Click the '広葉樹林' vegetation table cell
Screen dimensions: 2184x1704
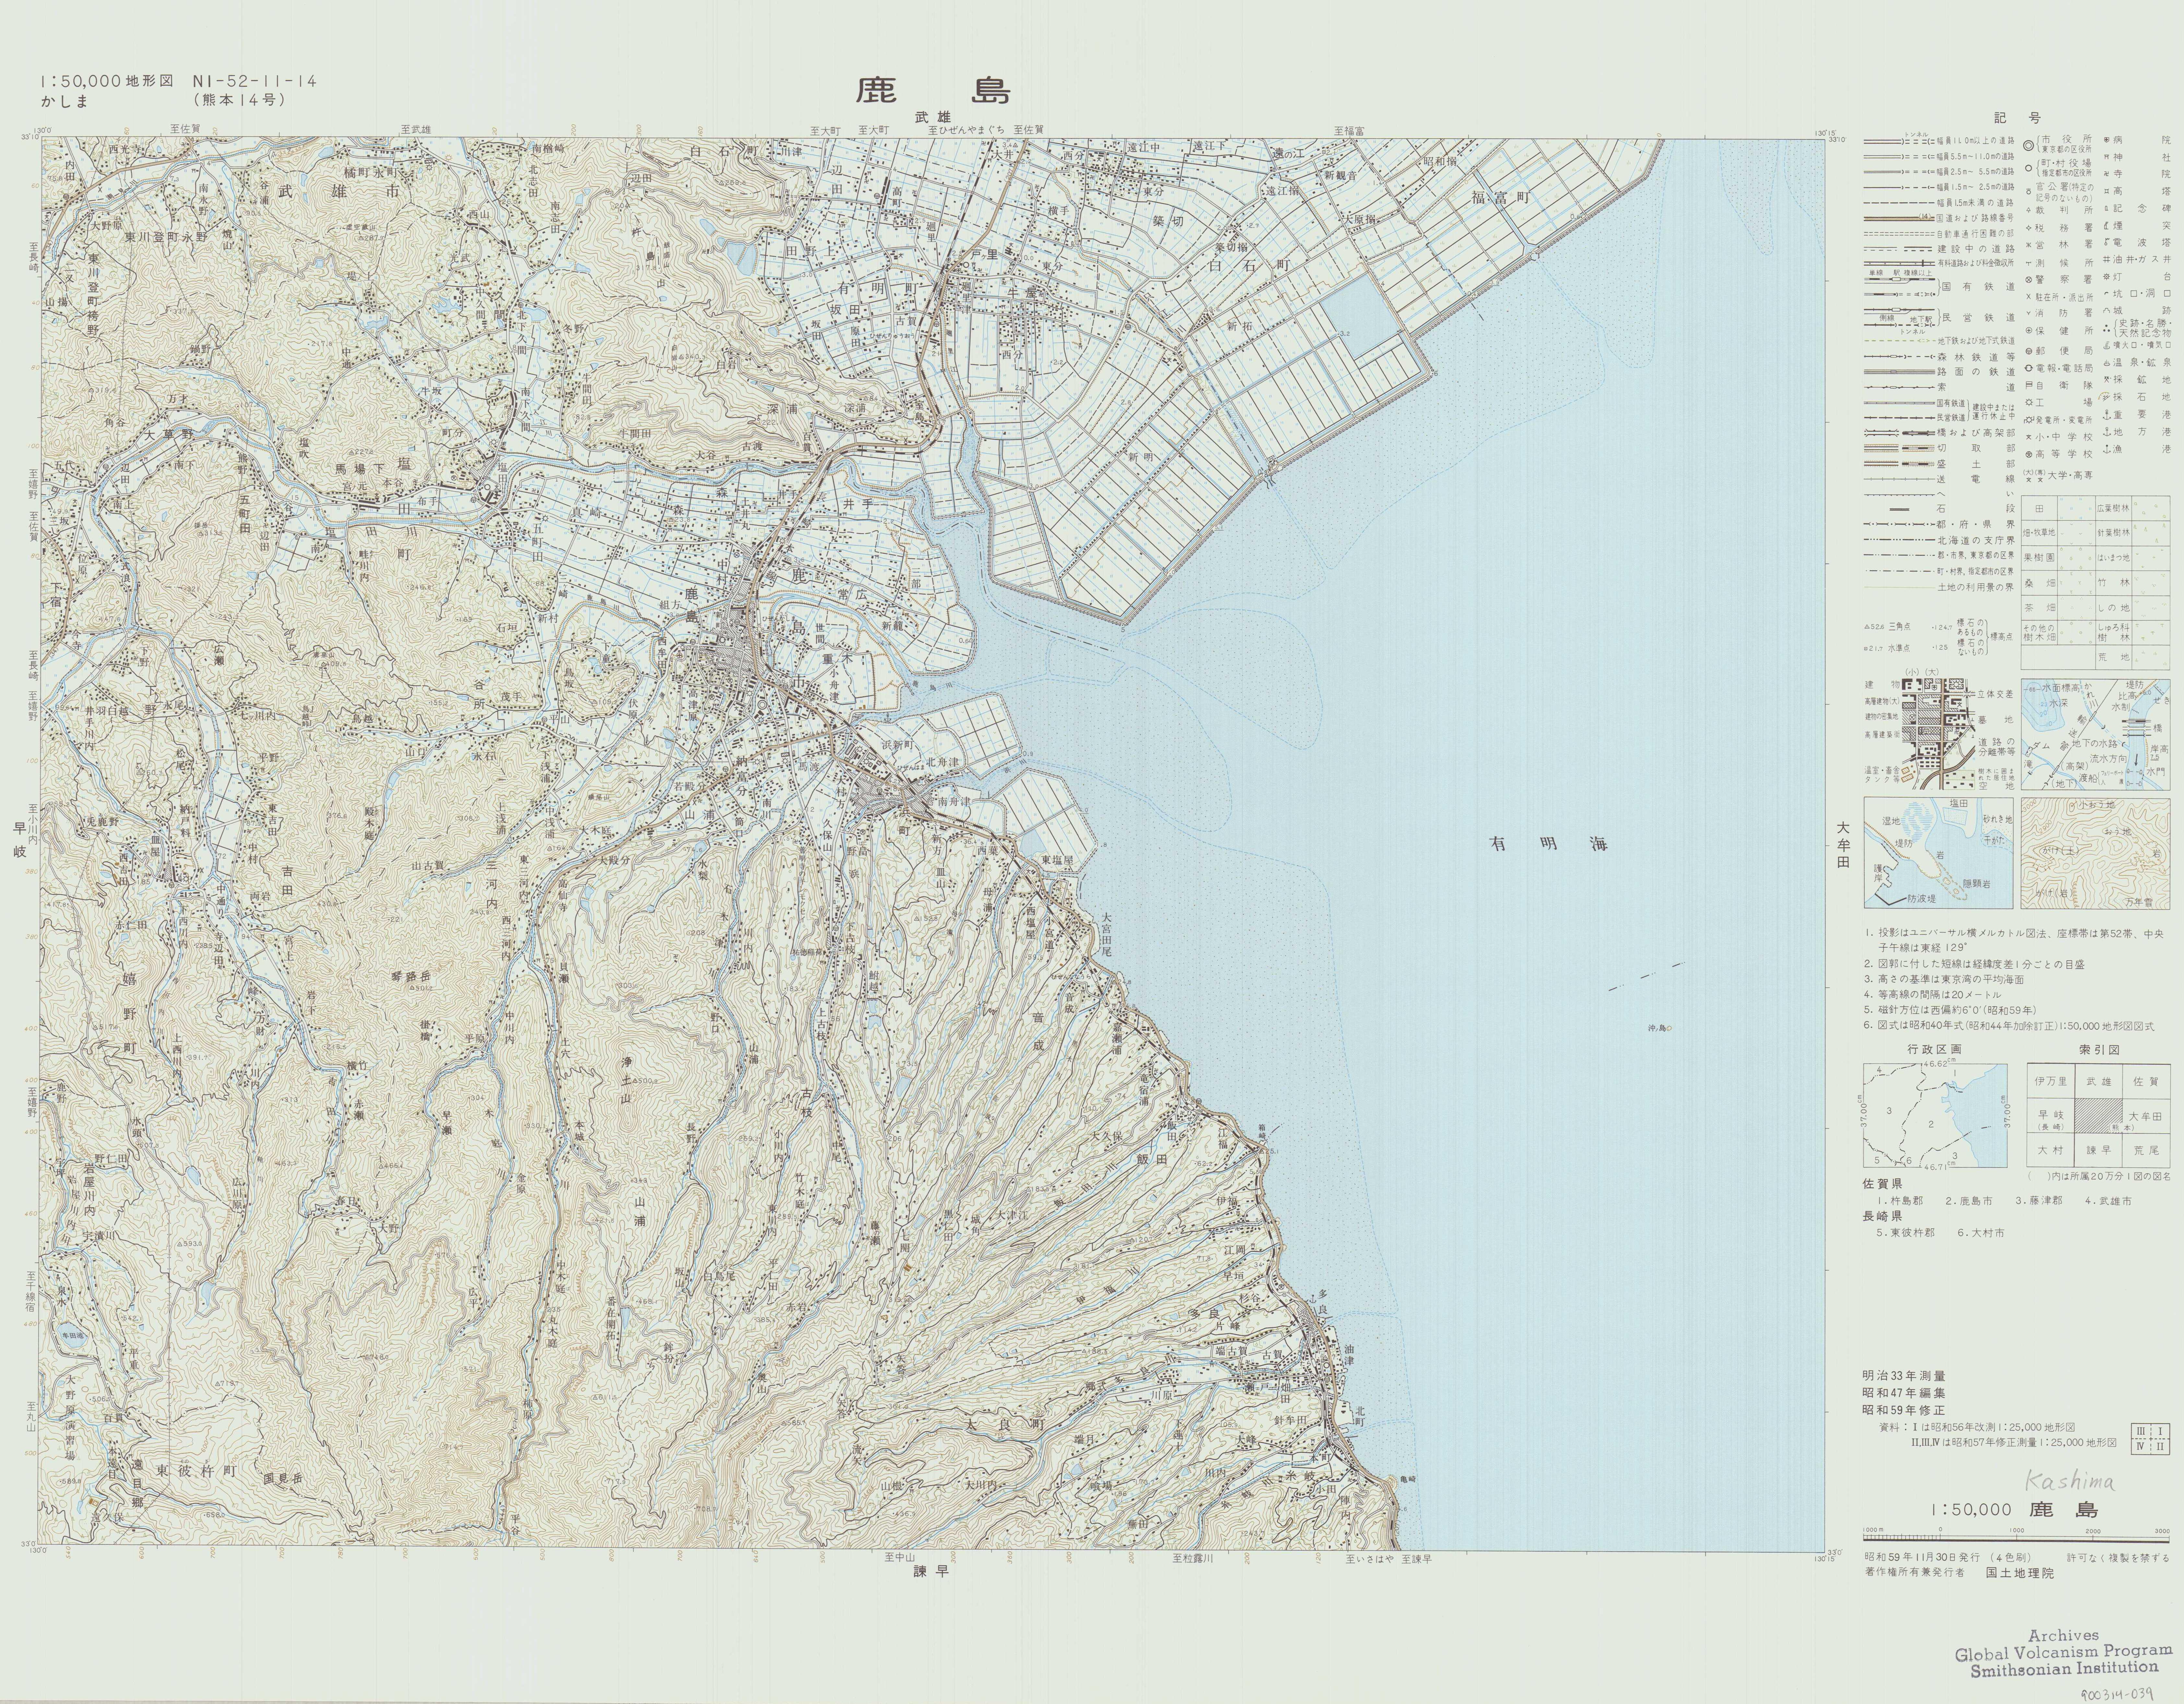[x=2114, y=508]
